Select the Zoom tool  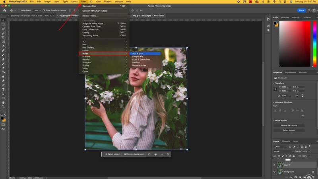pyautogui.click(x=3, y=107)
